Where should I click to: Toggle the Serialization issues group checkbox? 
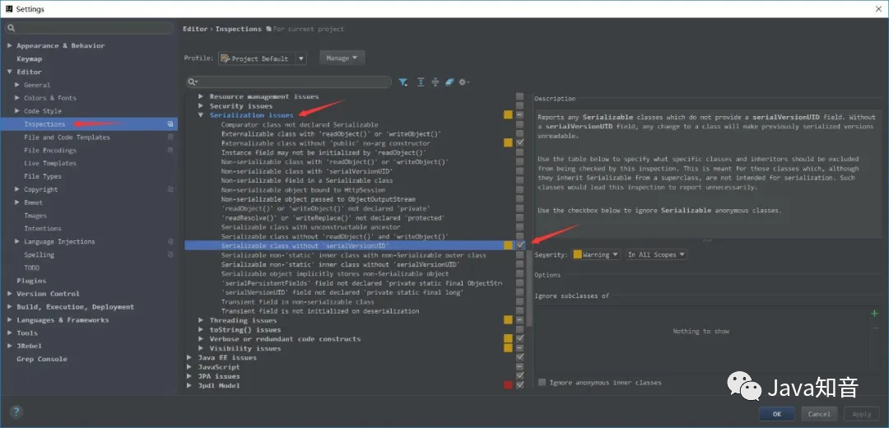pyautogui.click(x=520, y=115)
